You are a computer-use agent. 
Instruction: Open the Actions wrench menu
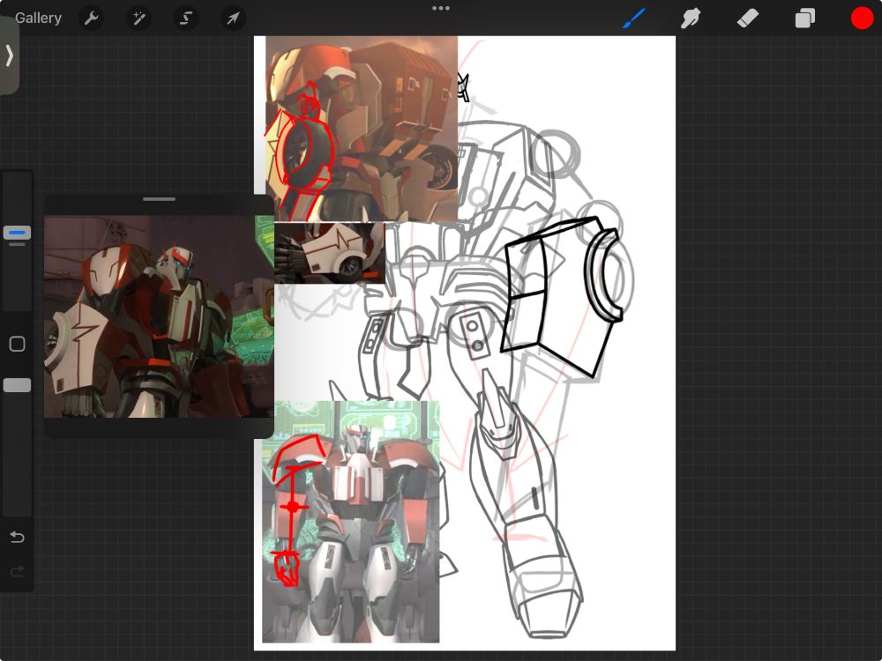(x=91, y=18)
